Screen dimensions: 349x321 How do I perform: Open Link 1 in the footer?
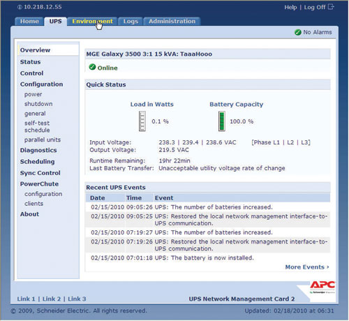click(26, 299)
